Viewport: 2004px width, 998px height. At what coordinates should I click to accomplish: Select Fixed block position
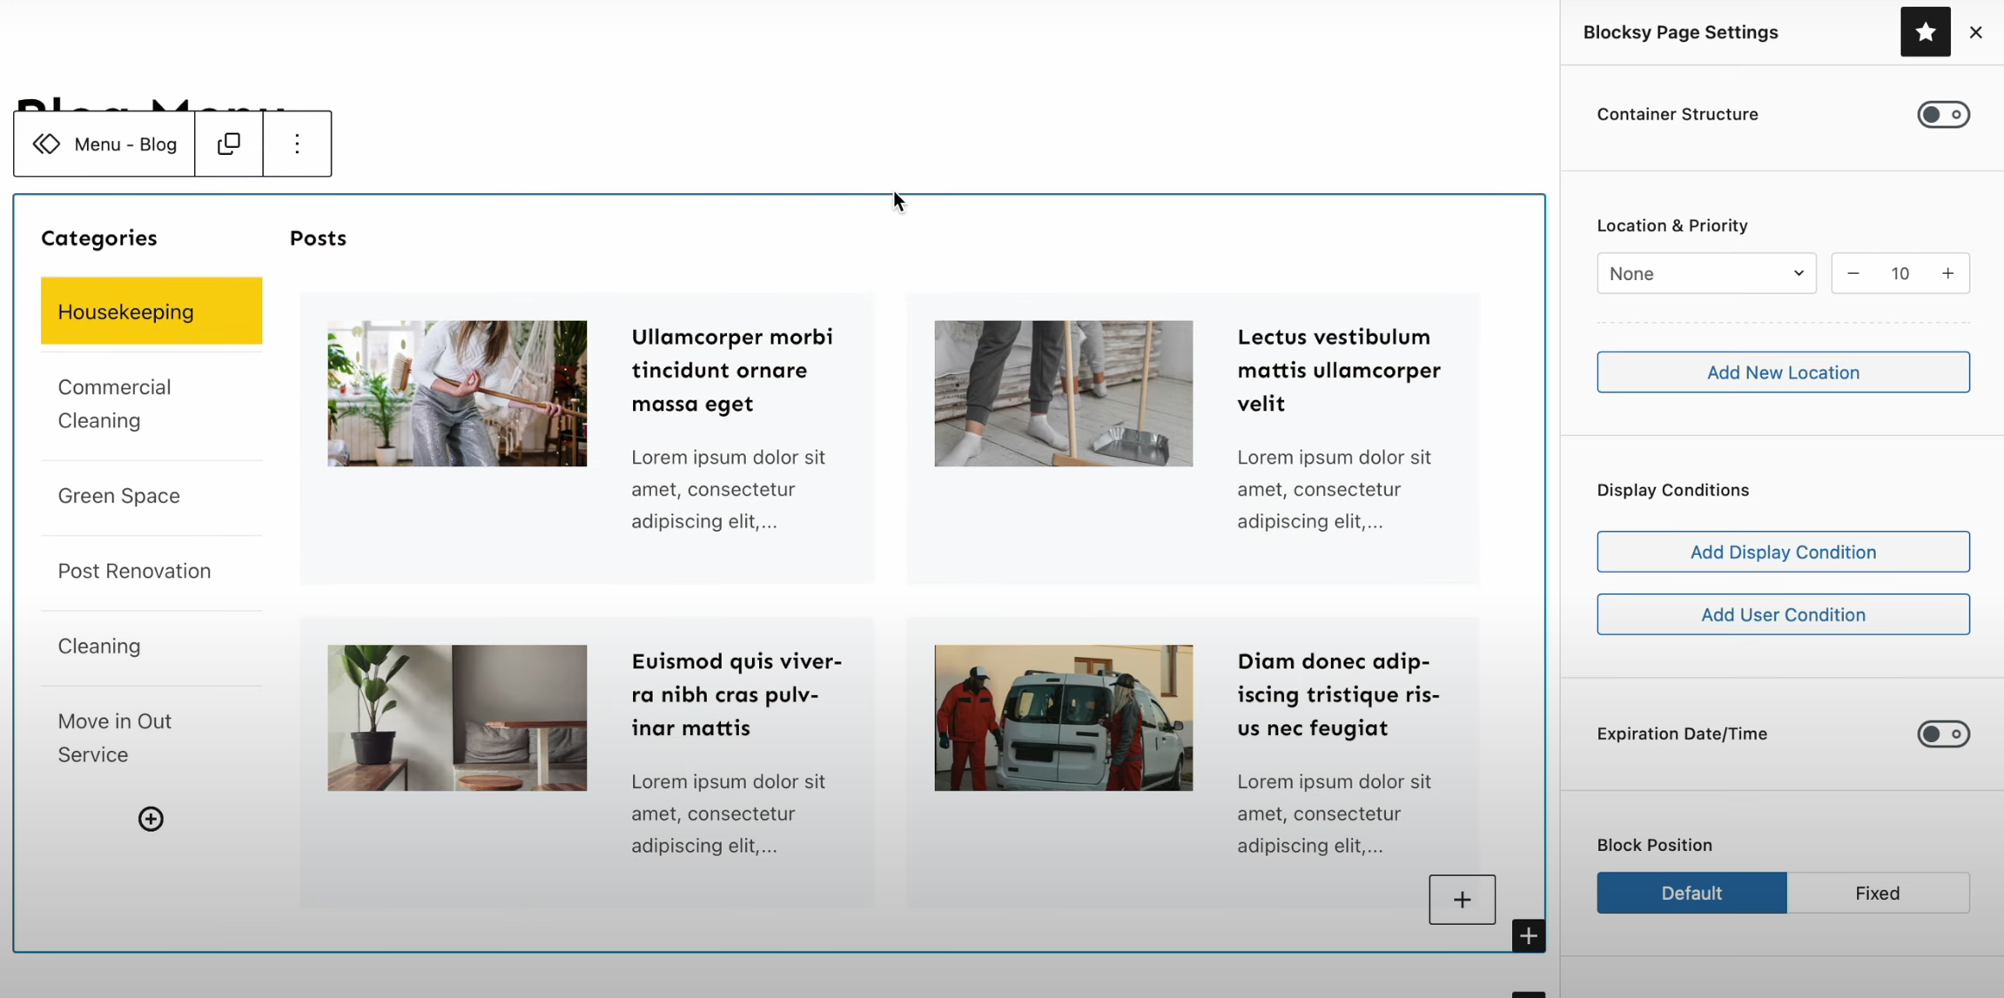tap(1877, 893)
